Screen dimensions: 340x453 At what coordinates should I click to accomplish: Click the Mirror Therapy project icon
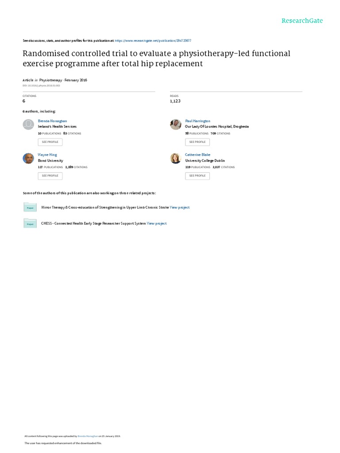30,207
